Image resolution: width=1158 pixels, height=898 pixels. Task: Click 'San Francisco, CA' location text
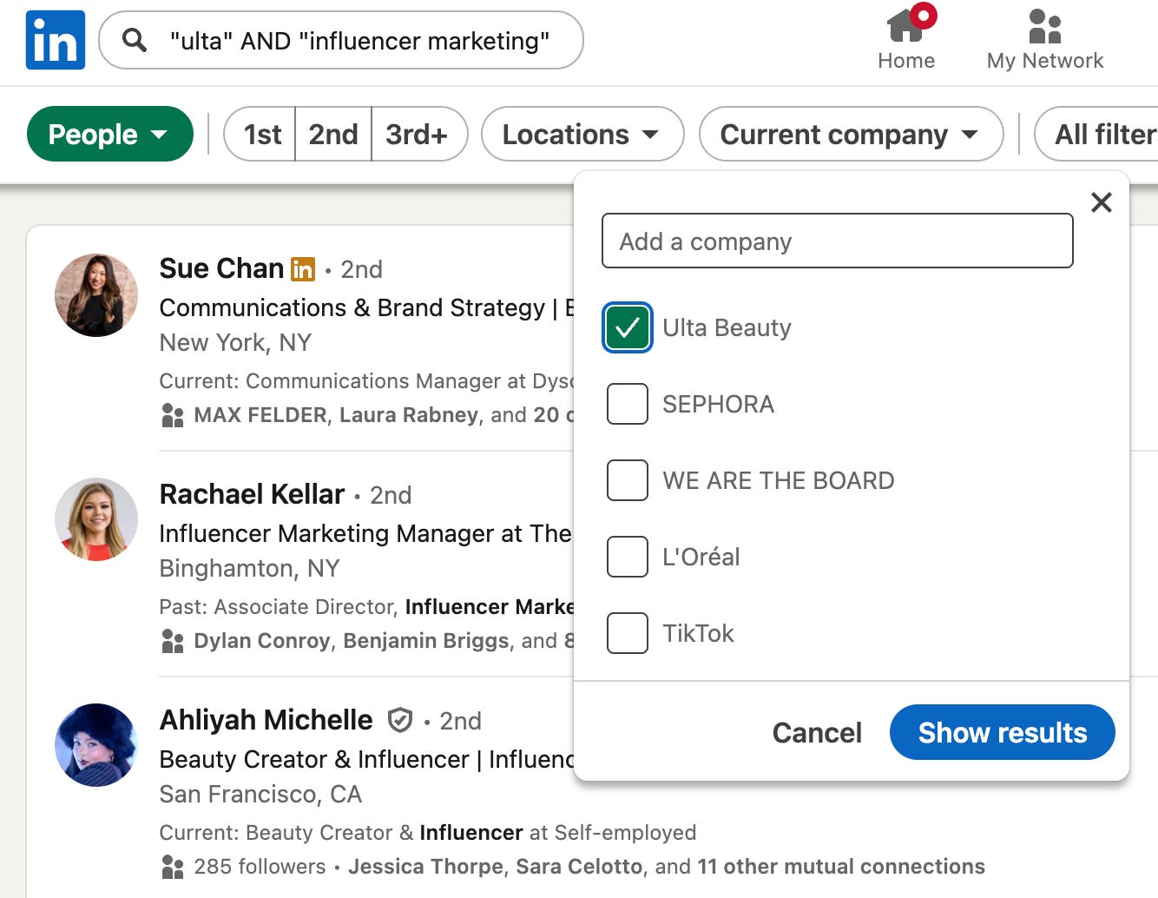coord(260,794)
